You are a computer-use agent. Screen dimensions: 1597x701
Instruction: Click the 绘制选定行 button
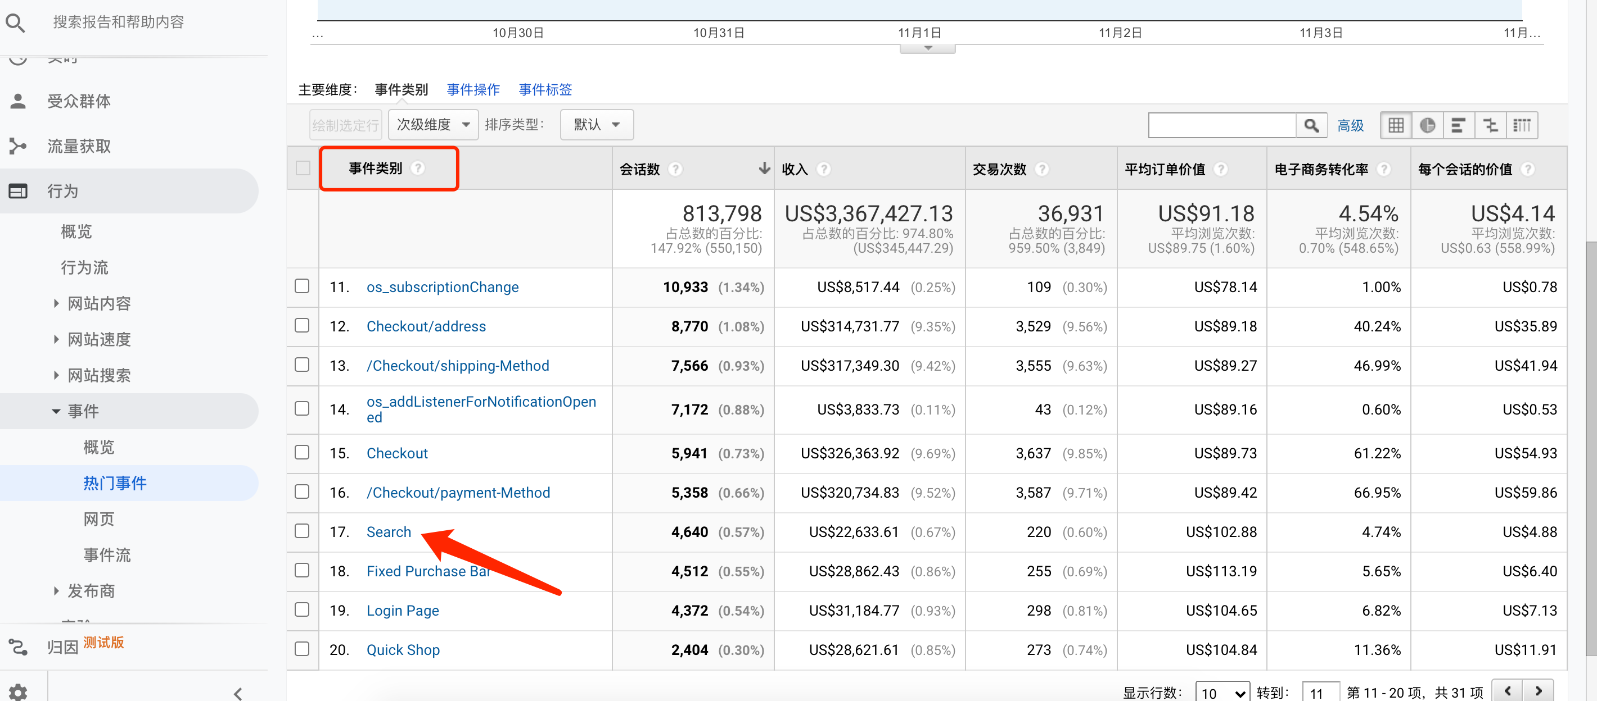point(345,125)
